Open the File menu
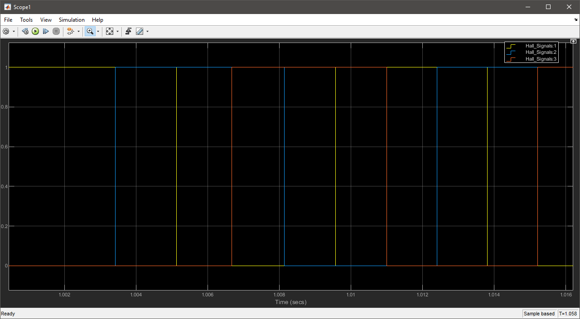This screenshot has width=580, height=319. [8, 20]
